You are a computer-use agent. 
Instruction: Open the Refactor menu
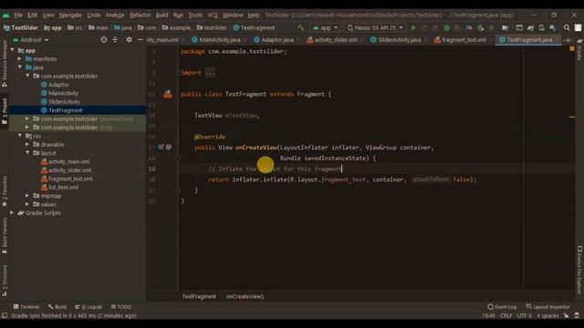140,15
